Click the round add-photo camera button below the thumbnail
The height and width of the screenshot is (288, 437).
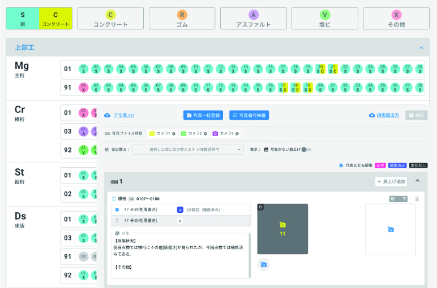point(263,264)
